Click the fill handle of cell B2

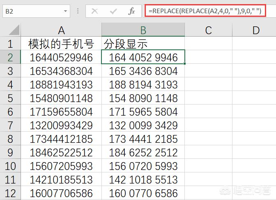184,63
